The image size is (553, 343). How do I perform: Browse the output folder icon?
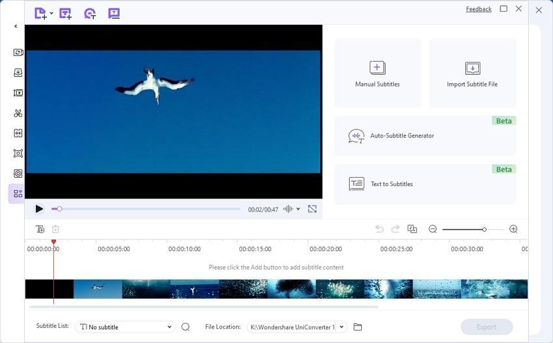pos(357,327)
